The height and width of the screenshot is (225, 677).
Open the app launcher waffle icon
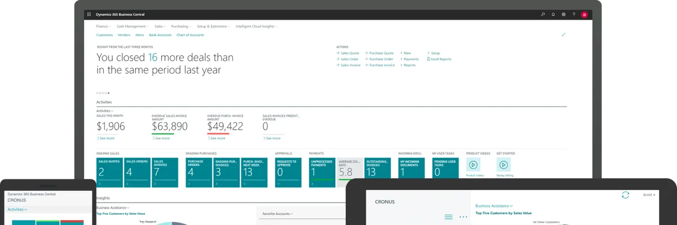(89, 14)
